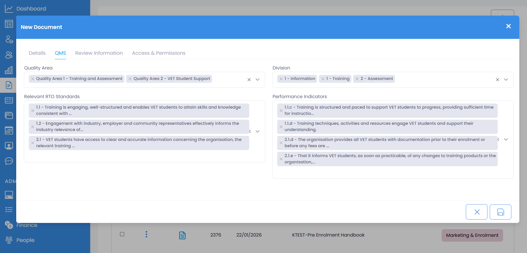The image size is (527, 253).
Task: Click the three-dot menu on KTEST row
Action: tap(146, 234)
